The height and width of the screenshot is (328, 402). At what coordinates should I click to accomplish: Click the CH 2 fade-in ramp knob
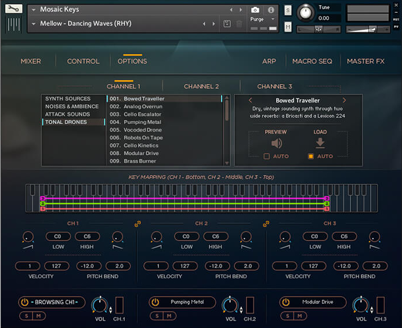[x=157, y=237]
